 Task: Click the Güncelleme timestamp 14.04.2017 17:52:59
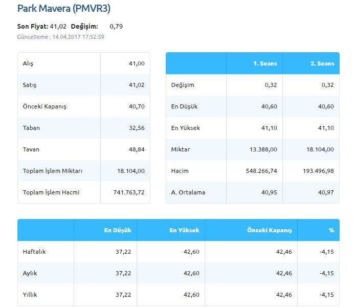coord(78,37)
